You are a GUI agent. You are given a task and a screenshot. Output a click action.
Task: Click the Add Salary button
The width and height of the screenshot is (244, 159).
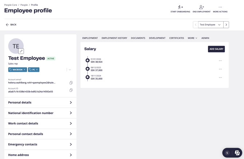[x=216, y=49]
